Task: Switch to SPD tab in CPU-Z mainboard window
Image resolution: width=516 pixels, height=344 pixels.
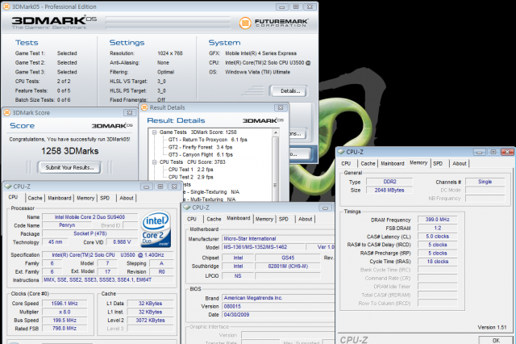Action: [283, 219]
